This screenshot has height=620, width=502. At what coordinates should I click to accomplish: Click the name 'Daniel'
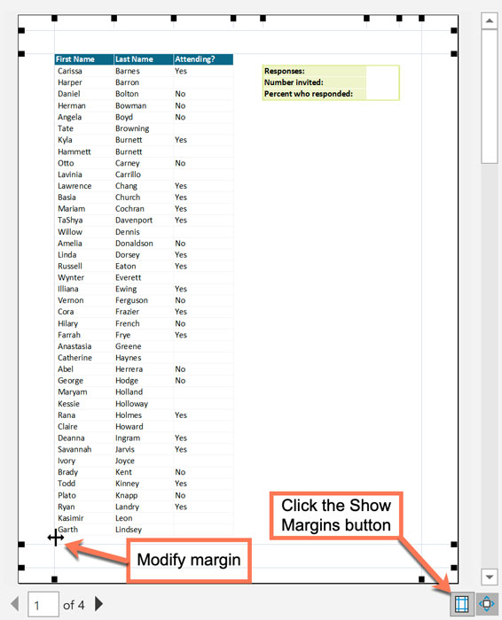(69, 94)
